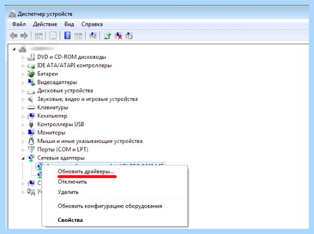
Task: Choose Обновить драйверы from context menu
Action: coord(86,172)
